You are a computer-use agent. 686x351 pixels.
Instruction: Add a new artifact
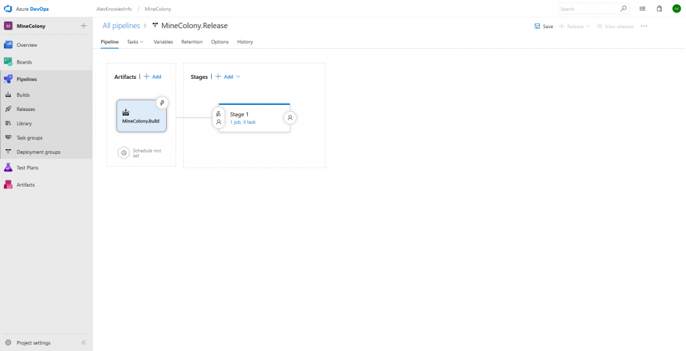(x=152, y=76)
